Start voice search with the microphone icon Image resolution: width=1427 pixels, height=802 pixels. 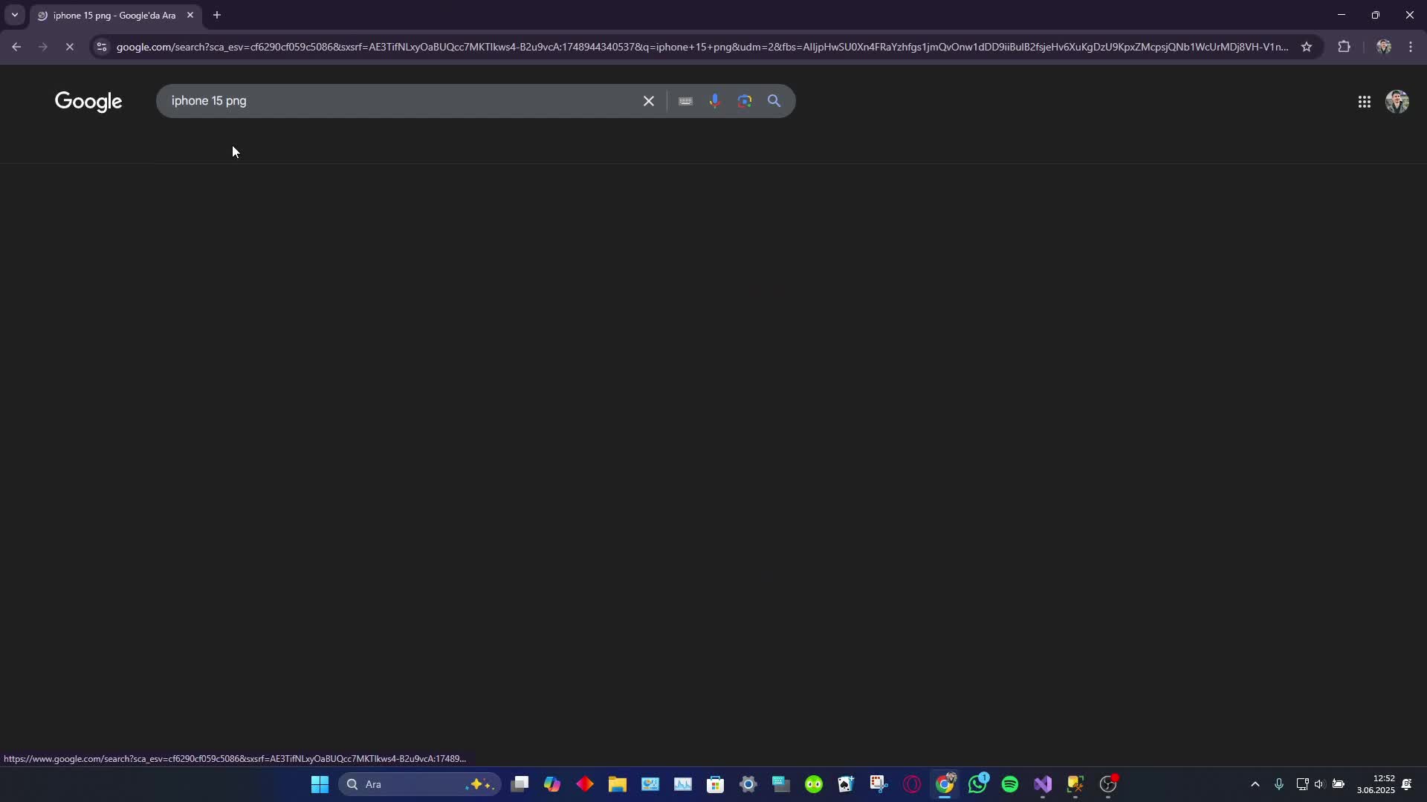coord(715,101)
